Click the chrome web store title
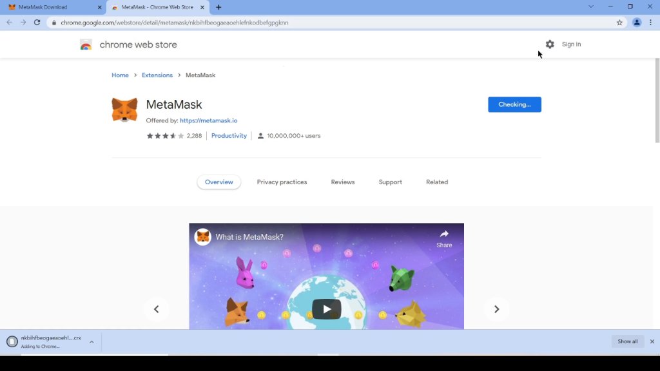 coord(138,44)
